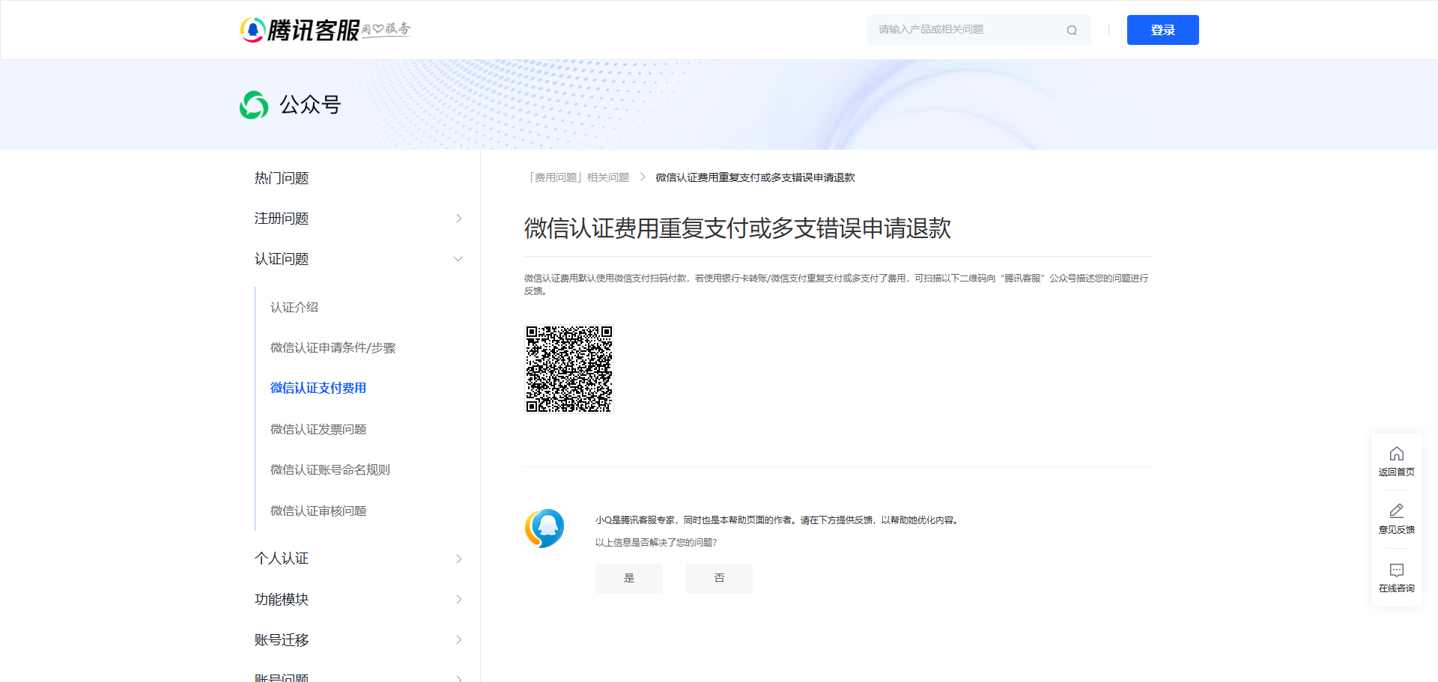
Task: Click the search magnifier icon
Action: click(x=1072, y=30)
